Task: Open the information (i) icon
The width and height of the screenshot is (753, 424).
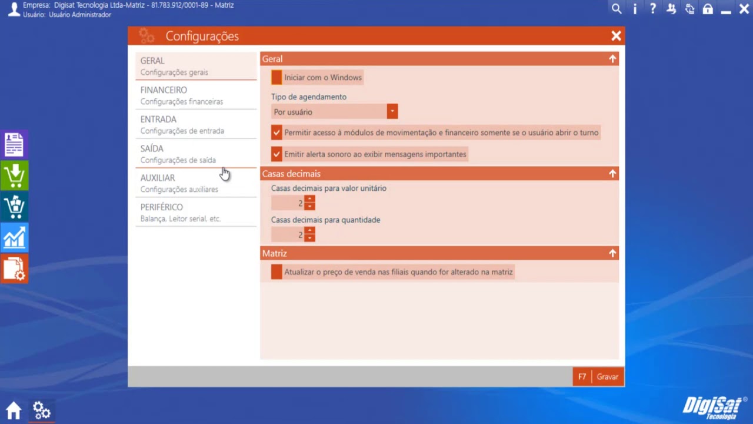Action: (x=635, y=9)
